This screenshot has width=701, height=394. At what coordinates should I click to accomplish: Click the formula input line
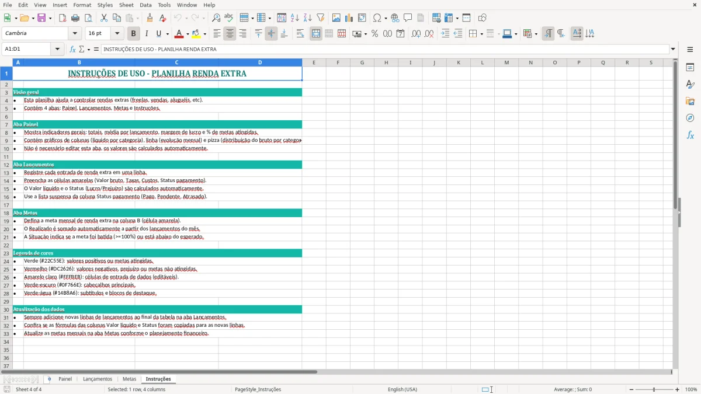coord(385,49)
